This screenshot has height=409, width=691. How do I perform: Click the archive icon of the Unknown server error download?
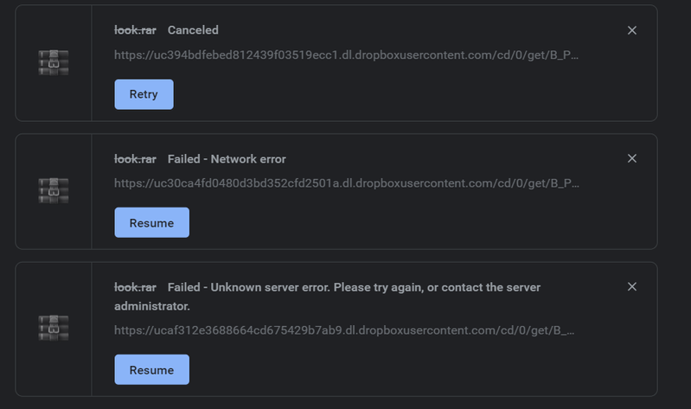[53, 328]
